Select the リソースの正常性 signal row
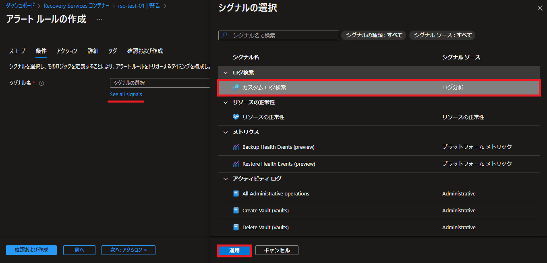The width and height of the screenshot is (547, 263). click(x=379, y=117)
